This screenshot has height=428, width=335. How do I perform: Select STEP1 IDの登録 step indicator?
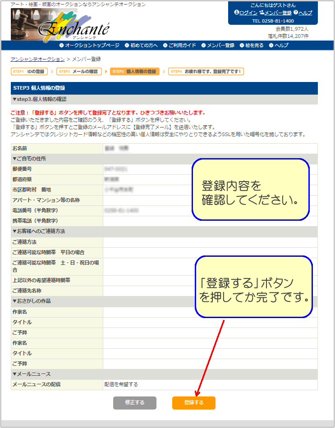[x=29, y=72]
